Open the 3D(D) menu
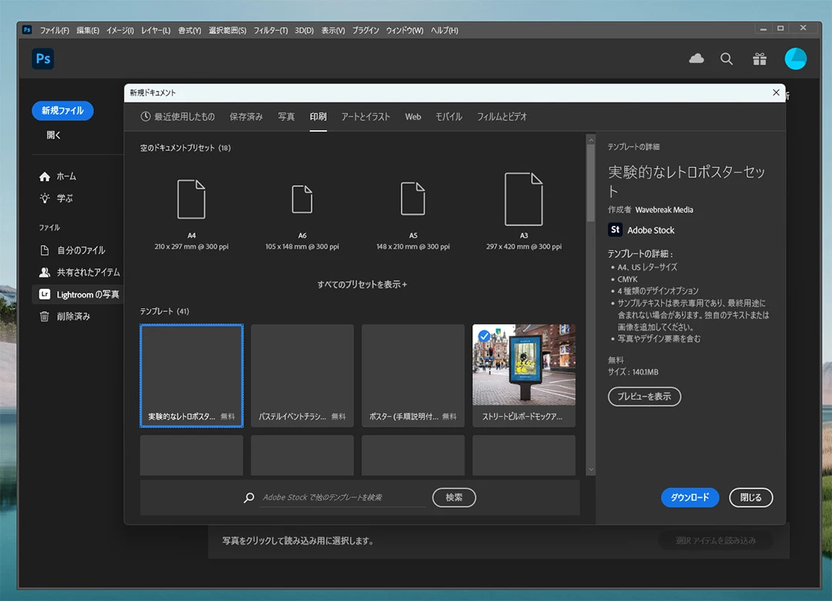This screenshot has width=832, height=601. coord(304,30)
